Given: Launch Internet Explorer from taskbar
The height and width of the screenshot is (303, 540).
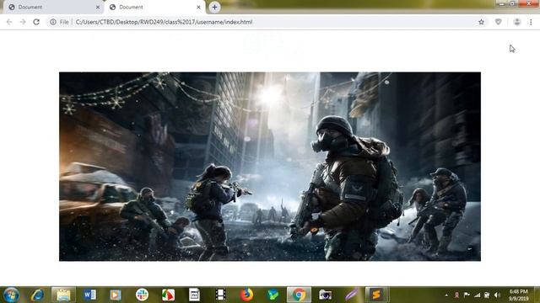Looking at the screenshot, I should (37, 295).
